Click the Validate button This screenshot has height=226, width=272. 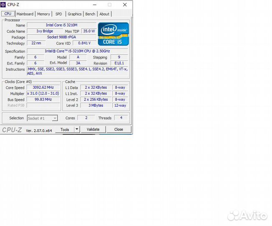point(93,129)
